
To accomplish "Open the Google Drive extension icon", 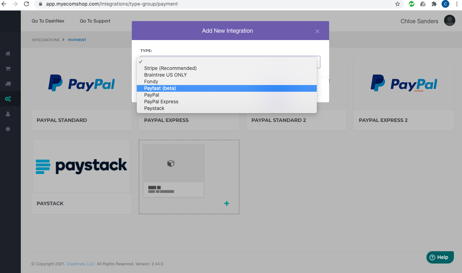I will pyautogui.click(x=423, y=4).
